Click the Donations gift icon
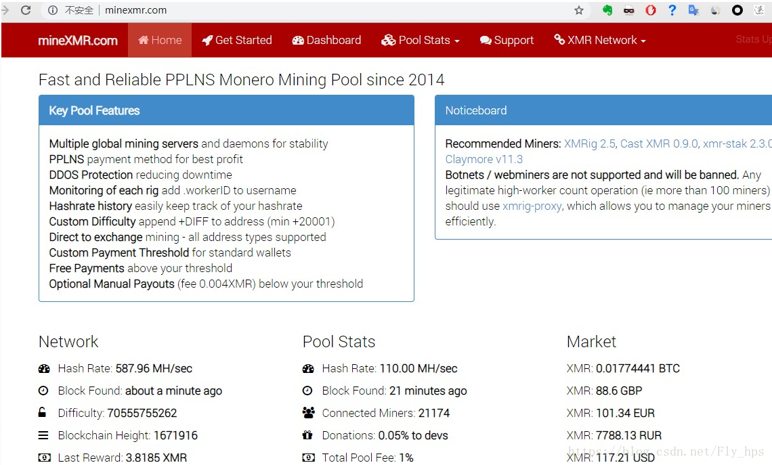The image size is (772, 465). pyautogui.click(x=307, y=435)
